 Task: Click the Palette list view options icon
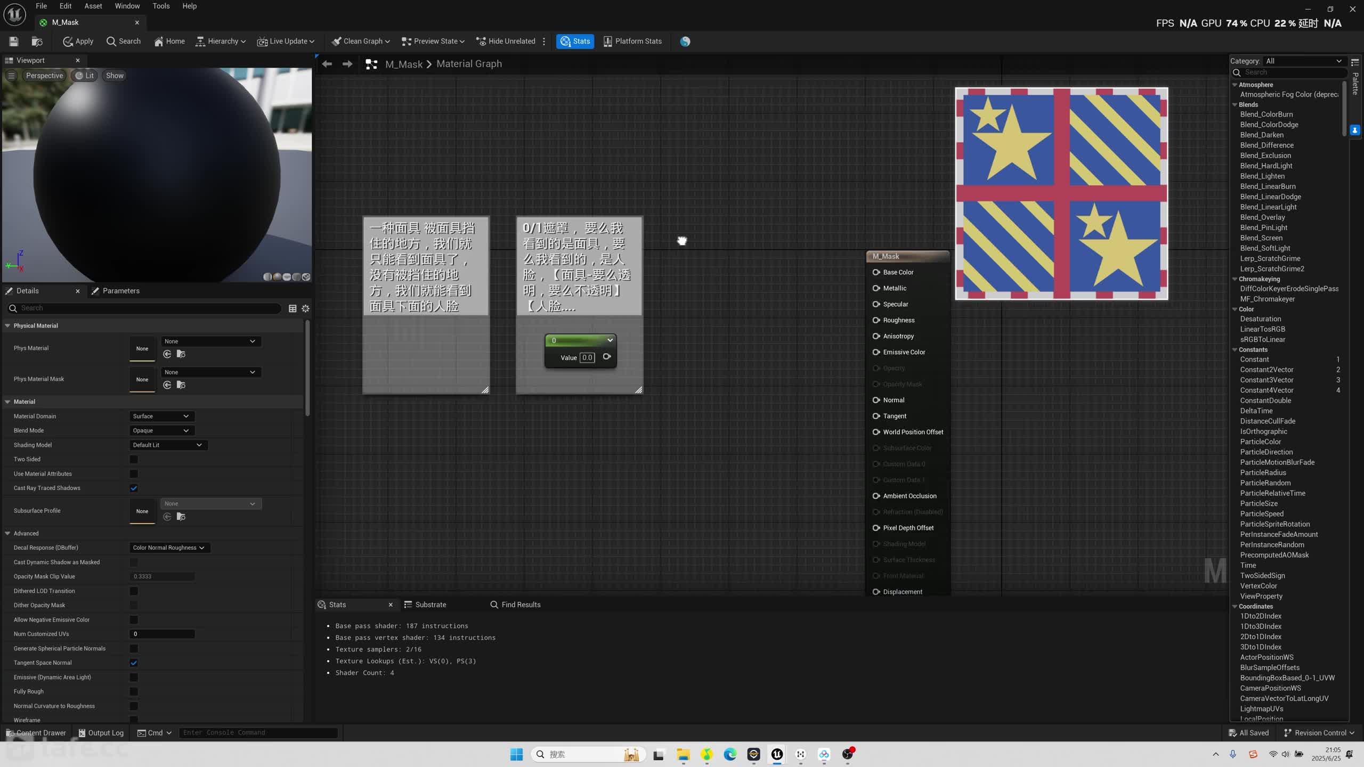(1355, 62)
